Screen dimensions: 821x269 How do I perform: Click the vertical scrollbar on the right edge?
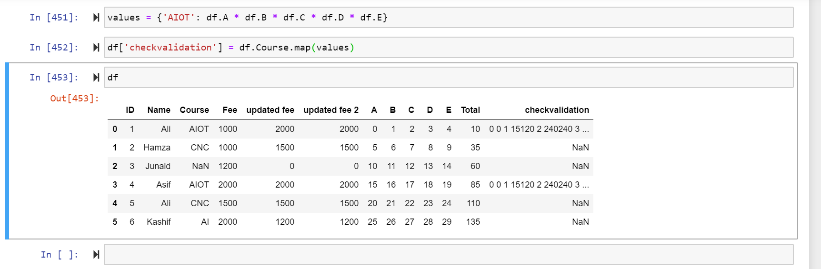point(815,134)
